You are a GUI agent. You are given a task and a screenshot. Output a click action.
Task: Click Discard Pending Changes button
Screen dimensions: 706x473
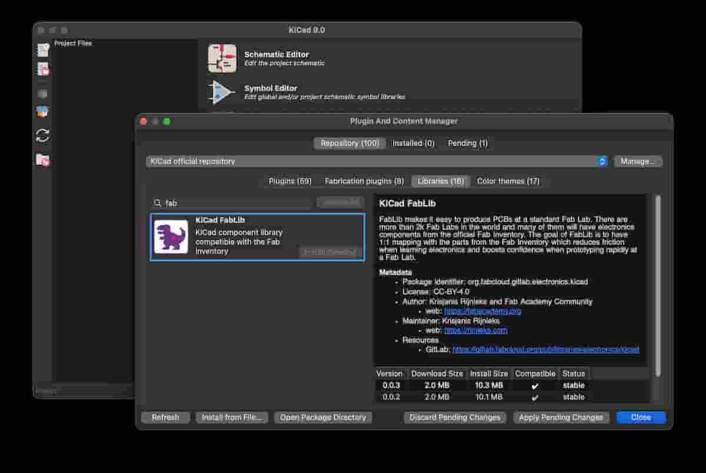pos(455,417)
